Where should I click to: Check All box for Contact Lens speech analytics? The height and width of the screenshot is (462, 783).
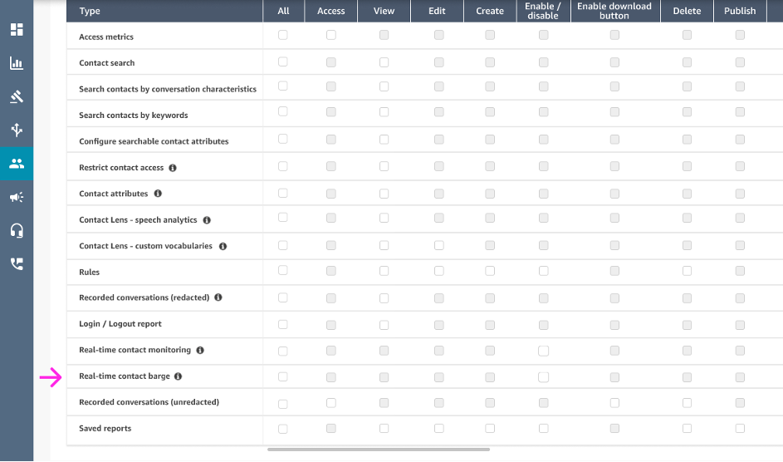click(282, 217)
